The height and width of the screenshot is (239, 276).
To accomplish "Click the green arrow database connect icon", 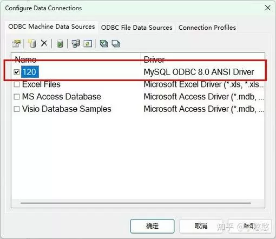I will 60,44.
